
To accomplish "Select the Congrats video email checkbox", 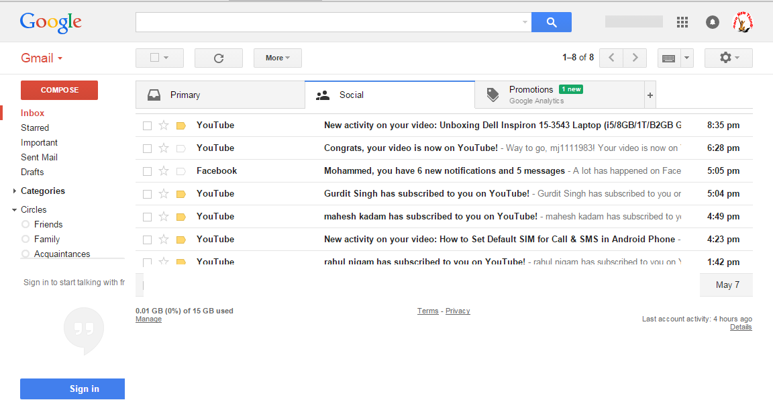I will pos(147,148).
